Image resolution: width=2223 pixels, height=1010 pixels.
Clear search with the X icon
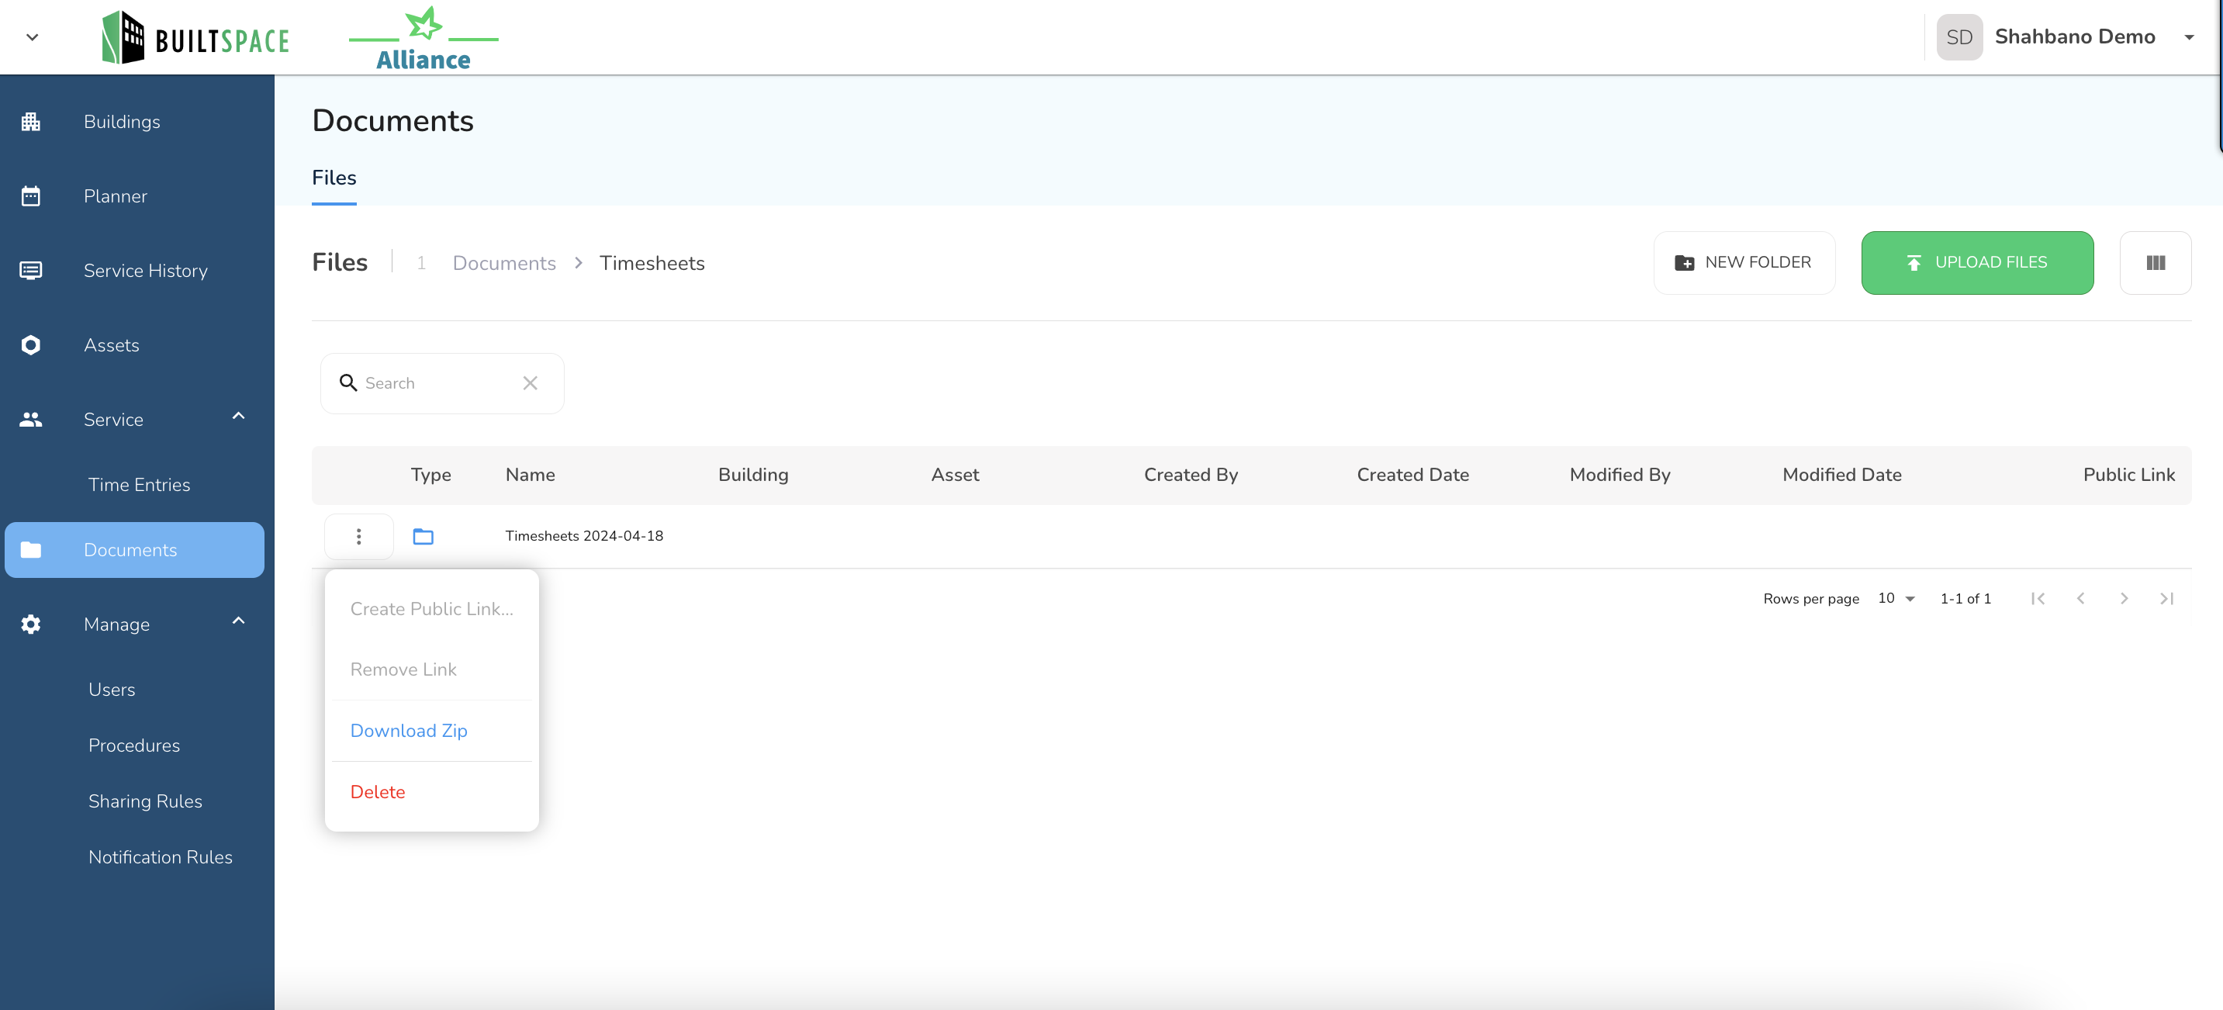(530, 382)
